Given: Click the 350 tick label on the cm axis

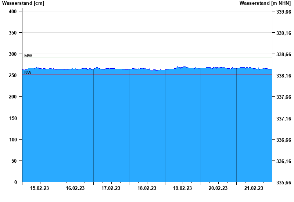Looking at the screenshot, I should point(13,33).
